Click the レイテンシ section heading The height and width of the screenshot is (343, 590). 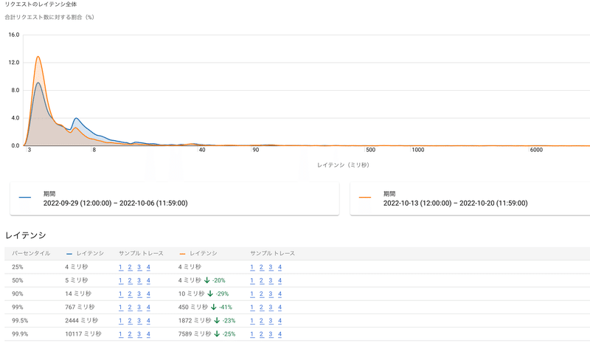pyautogui.click(x=26, y=235)
